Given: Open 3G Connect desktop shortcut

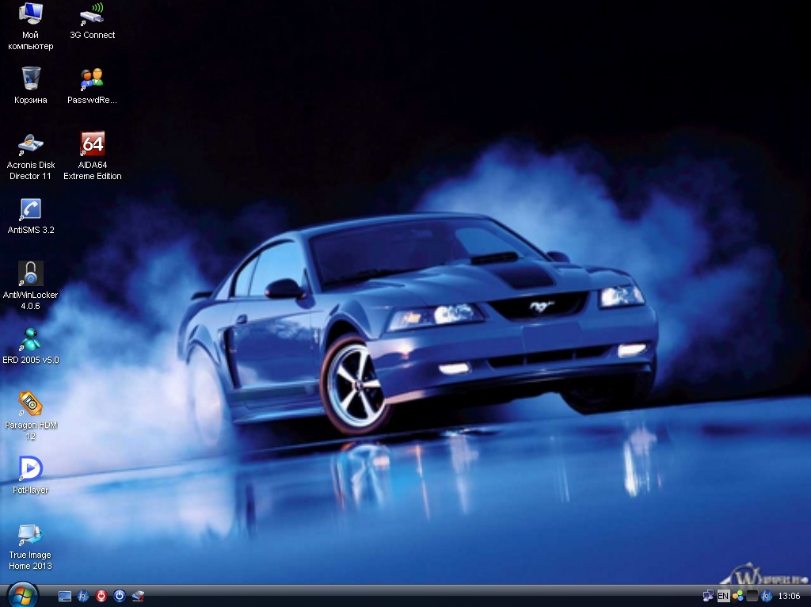Looking at the screenshot, I should (x=93, y=14).
